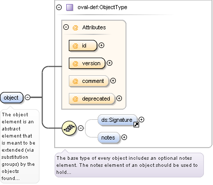Expand the notes element
213x185 pixels.
point(124,137)
